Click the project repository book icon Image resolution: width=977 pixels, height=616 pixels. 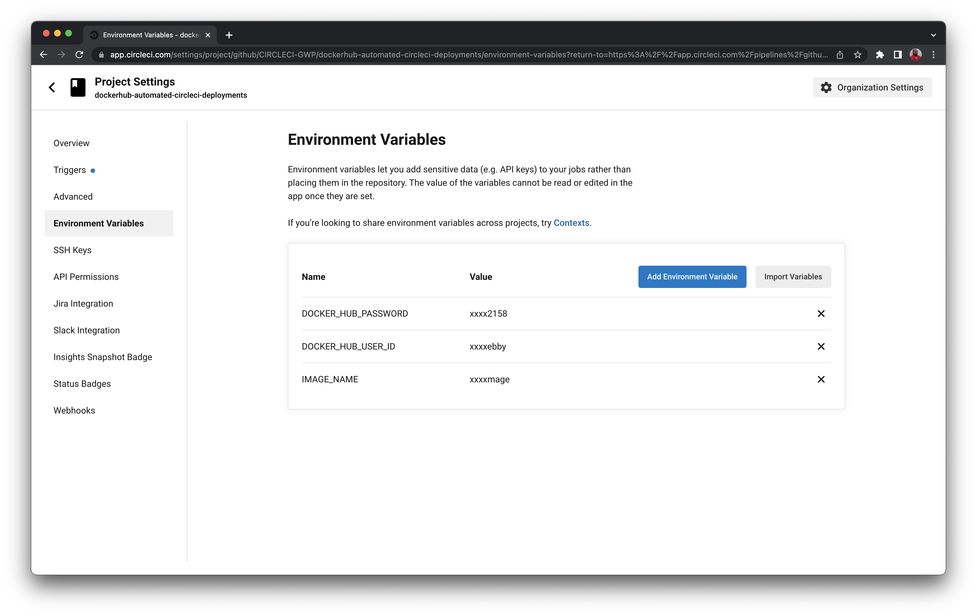[x=78, y=88]
